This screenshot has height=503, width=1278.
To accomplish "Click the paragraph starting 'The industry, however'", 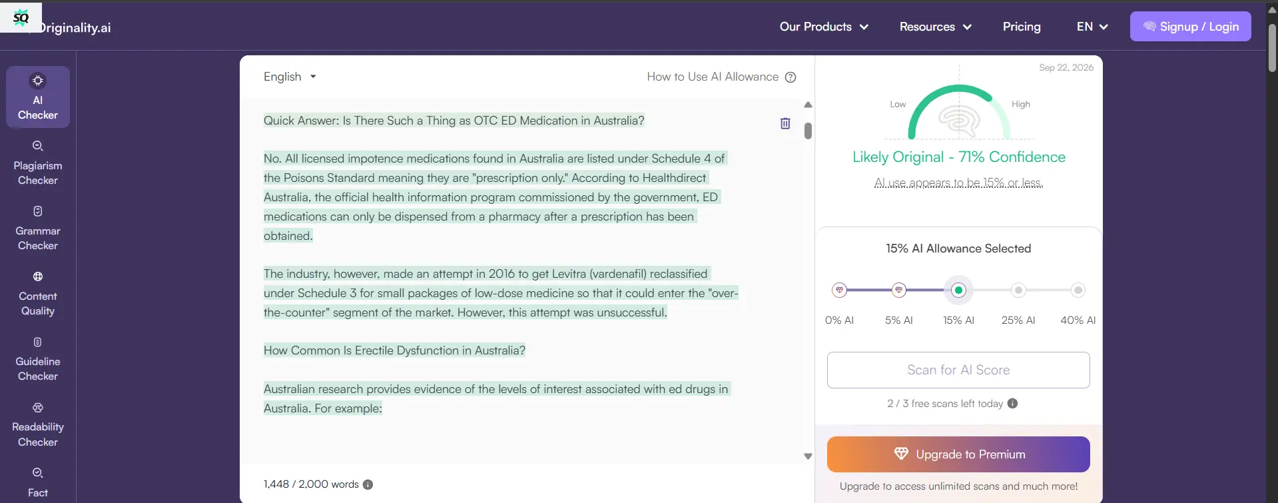I will tap(501, 293).
